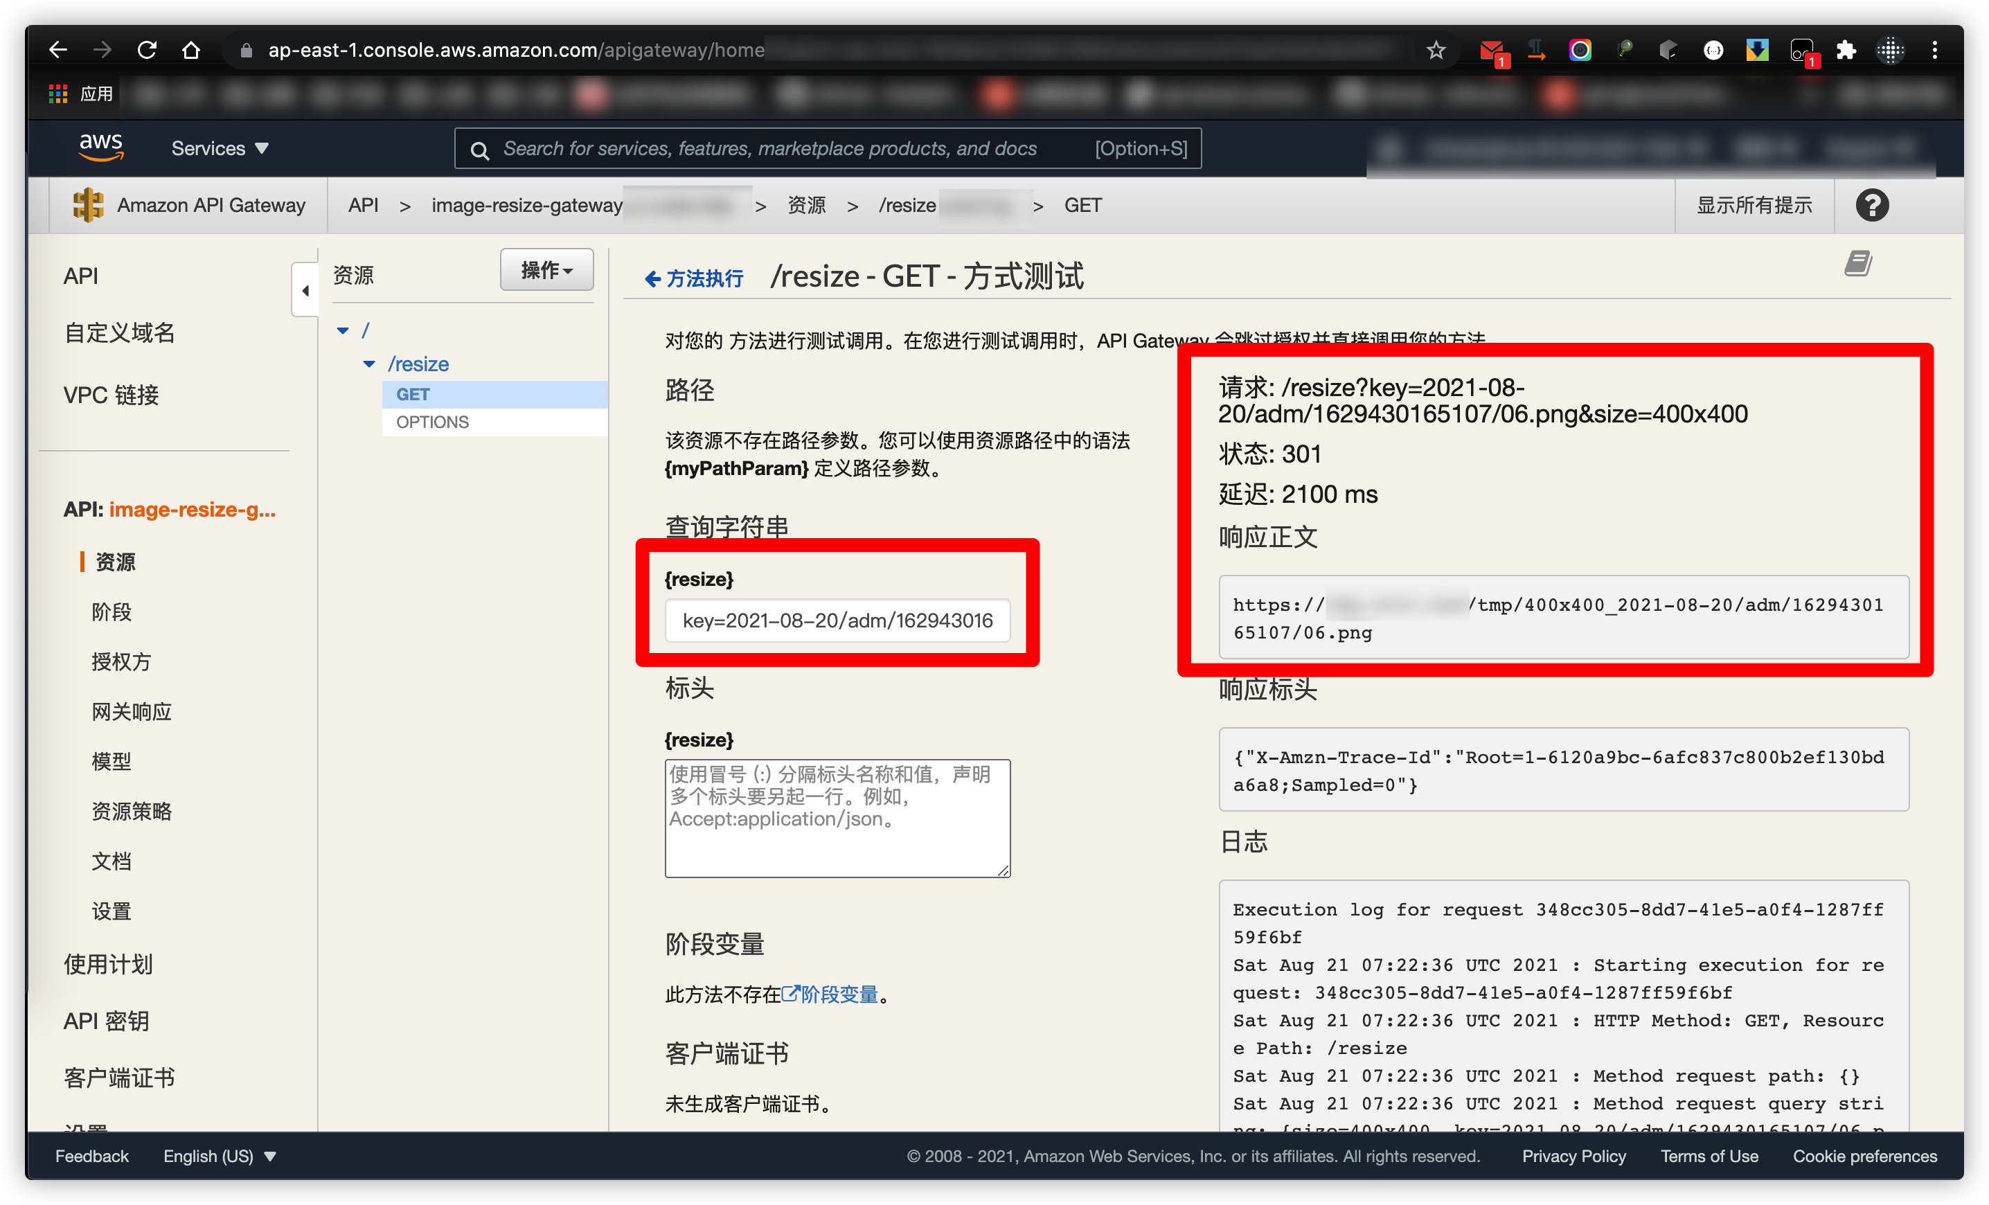This screenshot has width=1989, height=1205.
Task: Open the help question mark icon
Action: [1872, 205]
